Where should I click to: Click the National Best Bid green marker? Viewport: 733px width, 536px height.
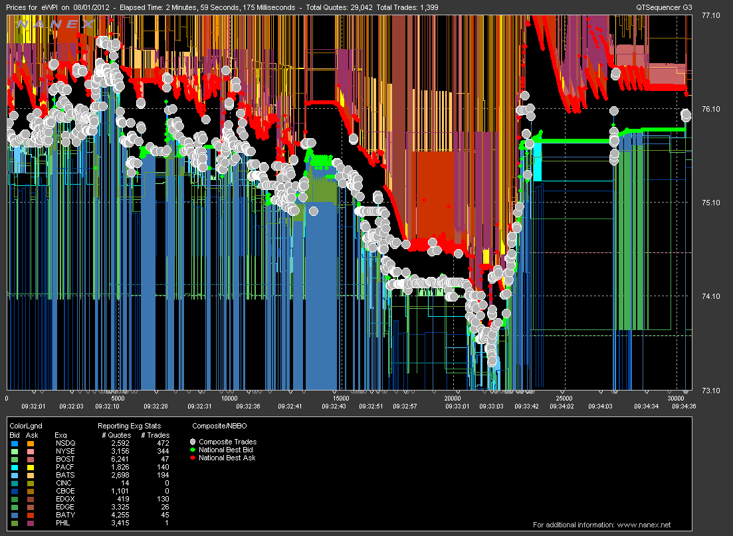coord(193,450)
